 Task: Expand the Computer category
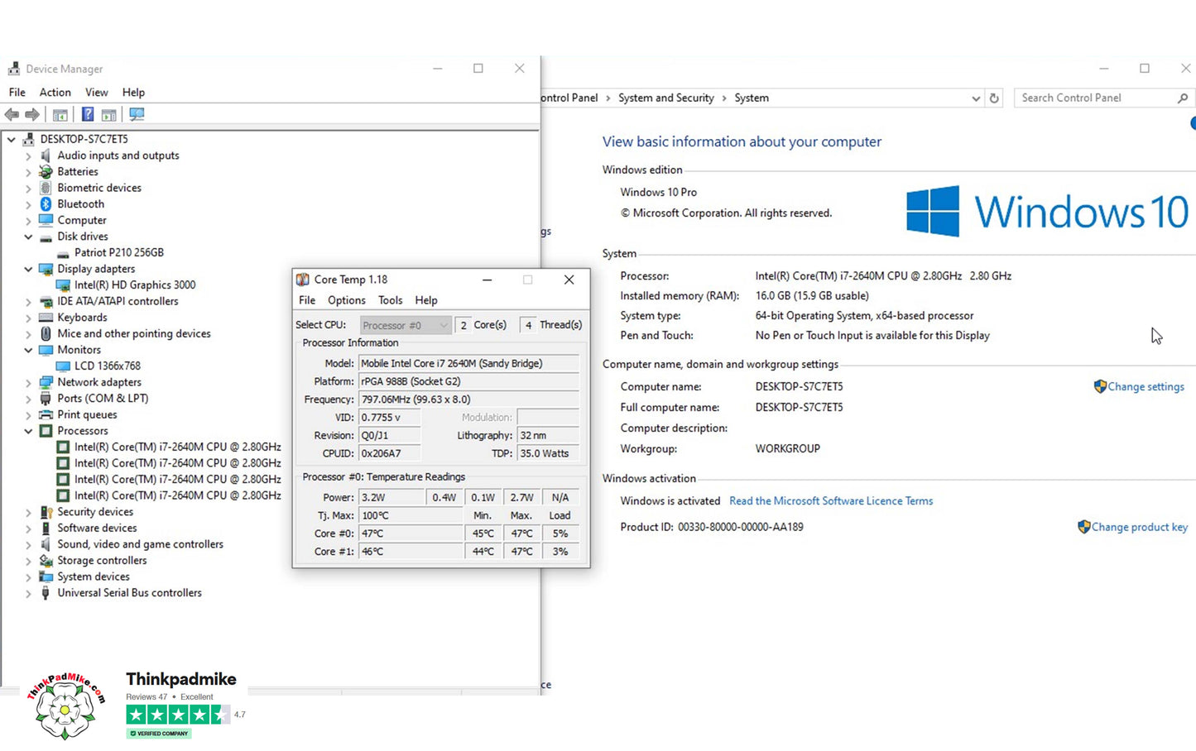(x=28, y=221)
